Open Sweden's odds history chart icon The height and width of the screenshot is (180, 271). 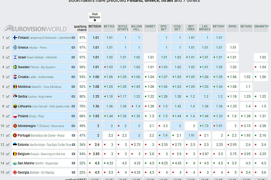pyautogui.click(x=8, y=67)
